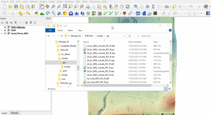Open the View ribbon tab in Explorer
Image resolution: width=211 pixels, height=115 pixels.
(x=80, y=30)
